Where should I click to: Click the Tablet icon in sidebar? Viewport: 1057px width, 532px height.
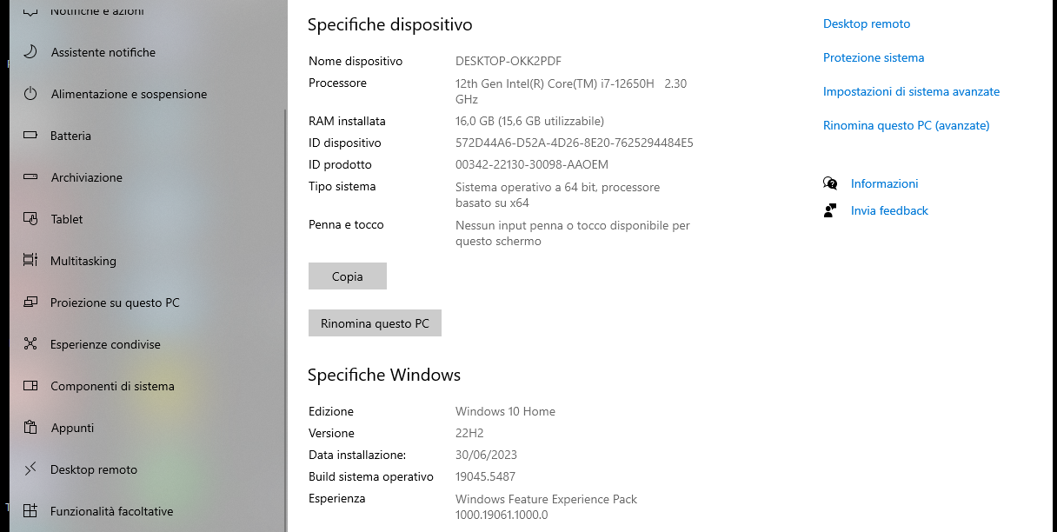(x=30, y=219)
